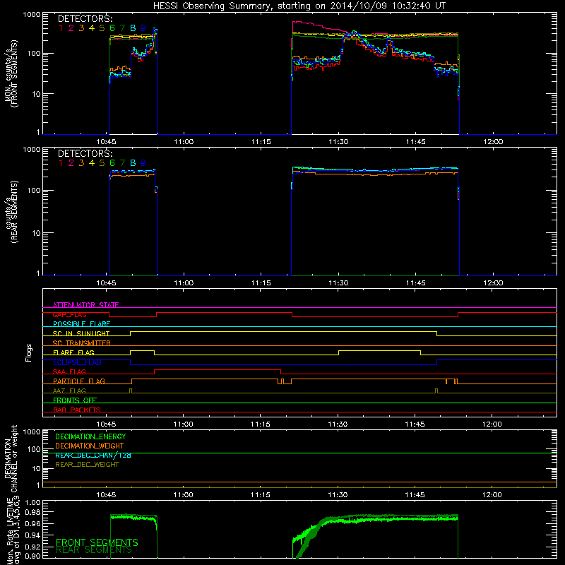
Task: Click the MON. counts/s (FRONT SEGMENTS) axis title
Action: 11,73
